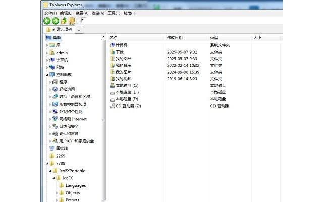Click the open folder toolbar icon

(x=72, y=21)
